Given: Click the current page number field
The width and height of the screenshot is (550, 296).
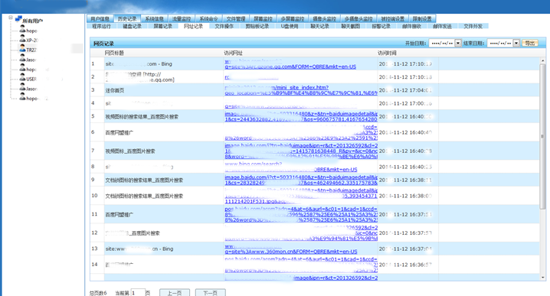Looking at the screenshot, I should point(138,293).
